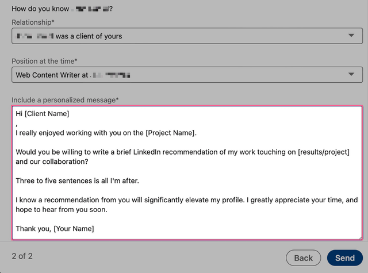Place cursor on [Project Name] placeholder
The image size is (368, 273).
coord(170,133)
